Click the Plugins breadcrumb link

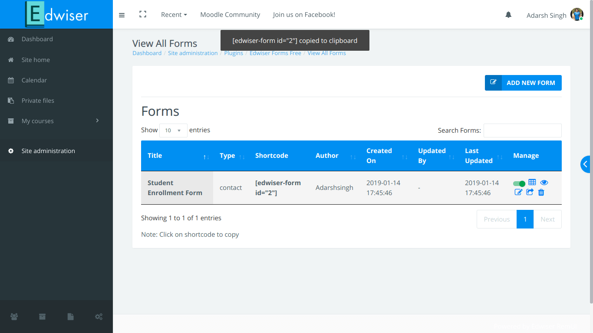tap(234, 53)
